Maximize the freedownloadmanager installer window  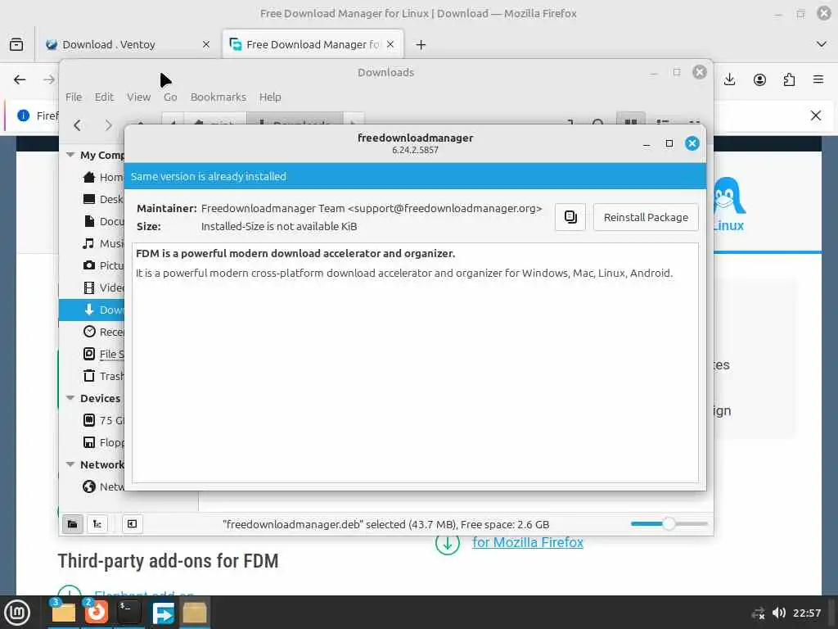[x=669, y=143]
